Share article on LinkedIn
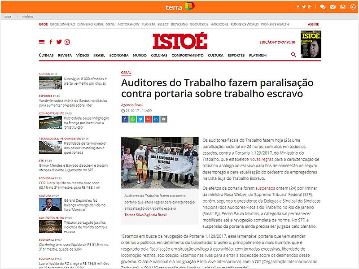 (x=156, y=119)
